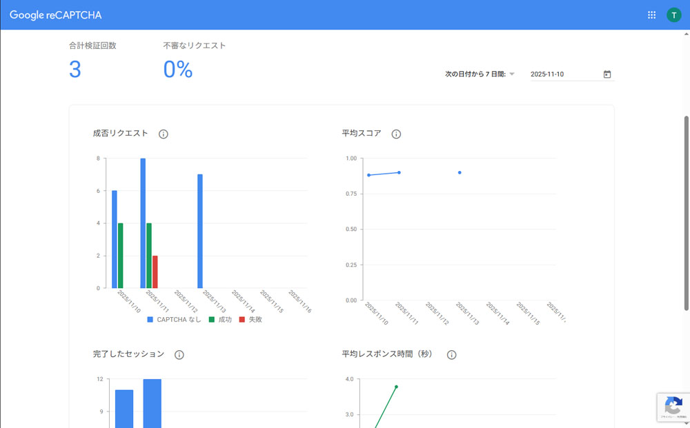Toggle the CAPTCHA なし legend entry
This screenshot has height=428, width=690.
pyautogui.click(x=175, y=320)
